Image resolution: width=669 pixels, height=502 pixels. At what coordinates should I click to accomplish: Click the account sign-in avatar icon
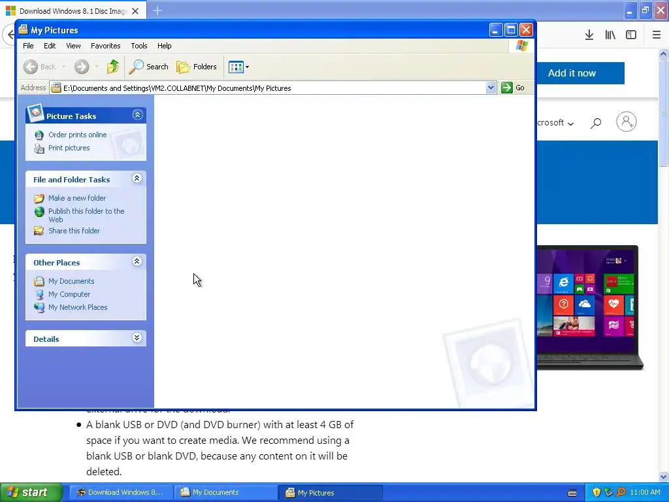point(627,122)
